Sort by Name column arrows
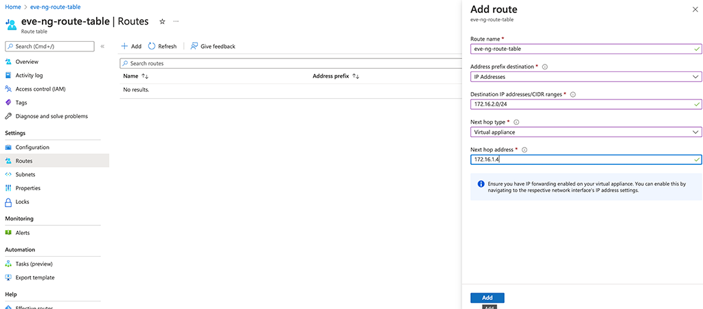The width and height of the screenshot is (703, 309). (x=145, y=77)
